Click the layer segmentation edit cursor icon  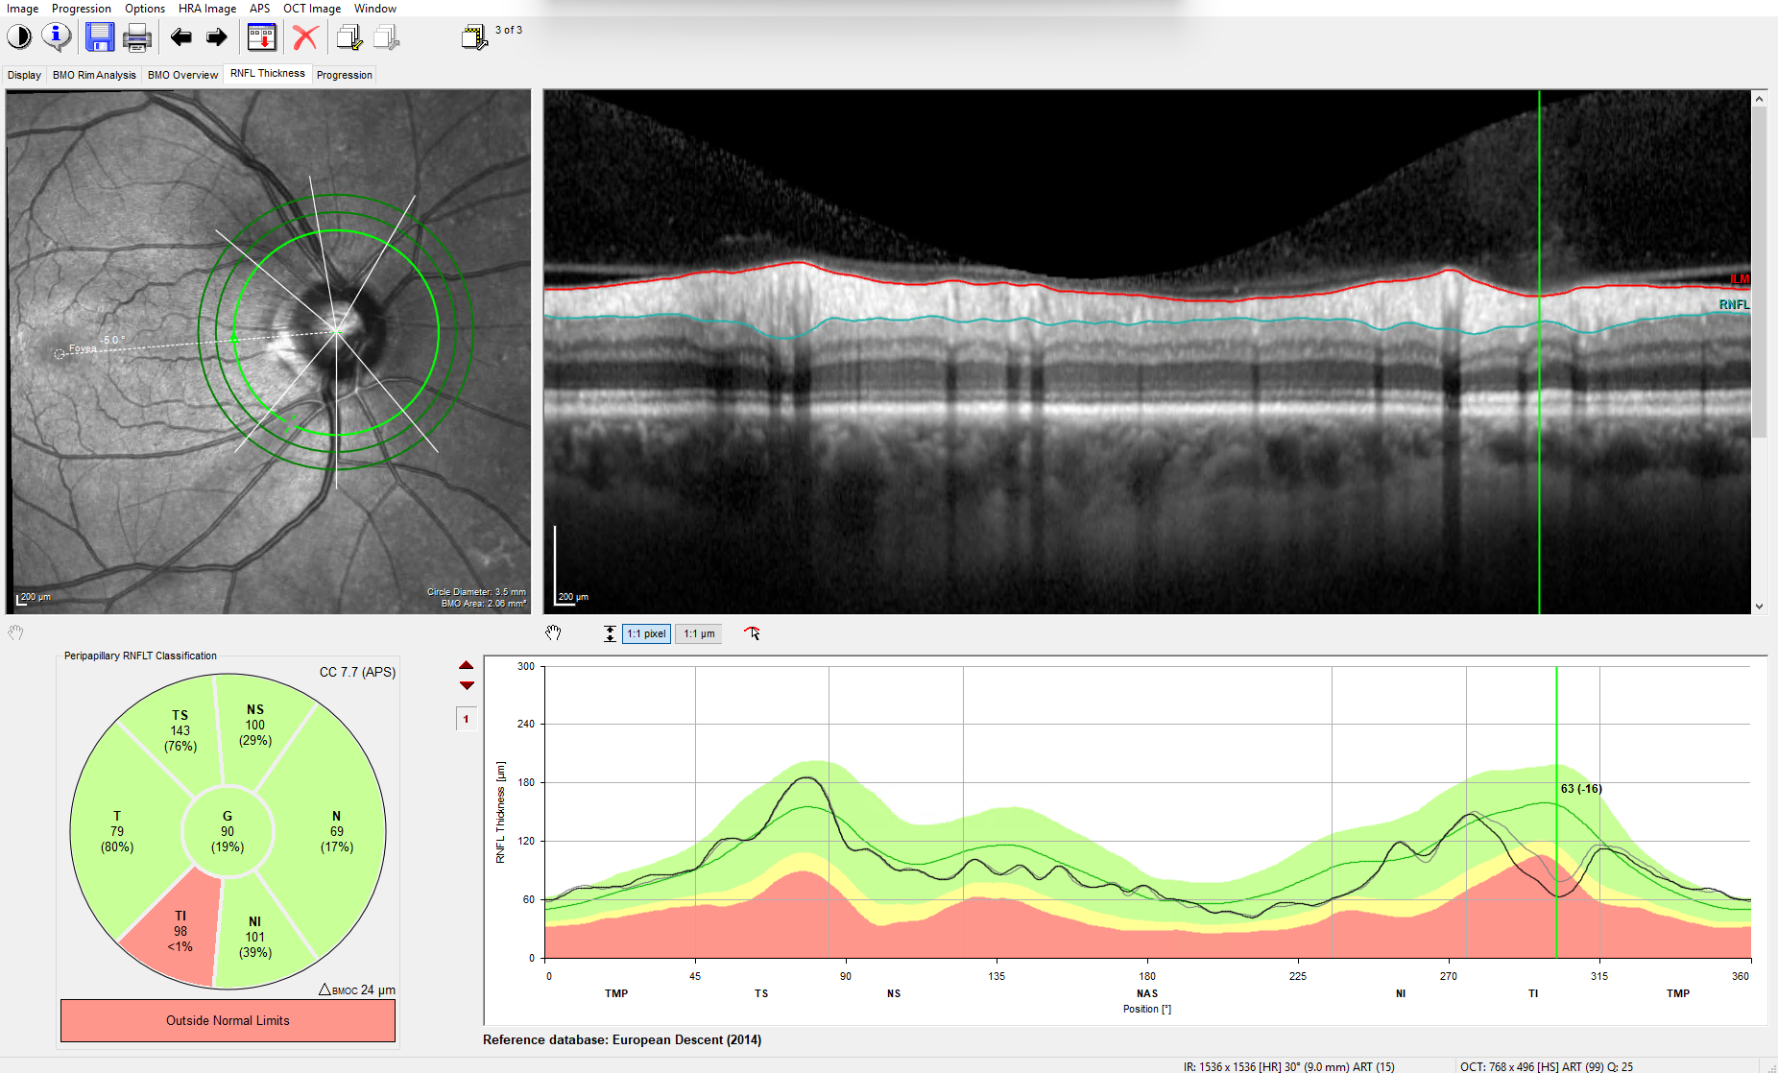coord(752,633)
